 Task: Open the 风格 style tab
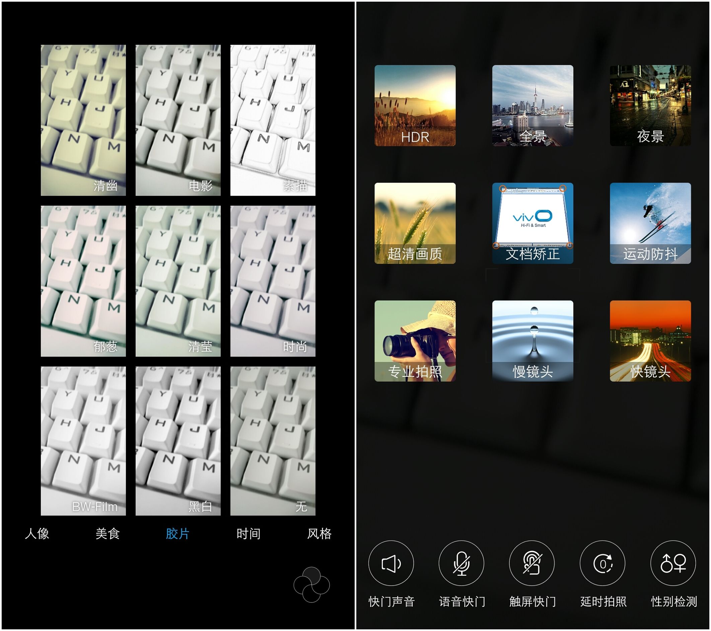[x=319, y=533]
